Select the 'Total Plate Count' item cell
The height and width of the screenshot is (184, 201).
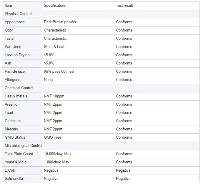coord(19,154)
